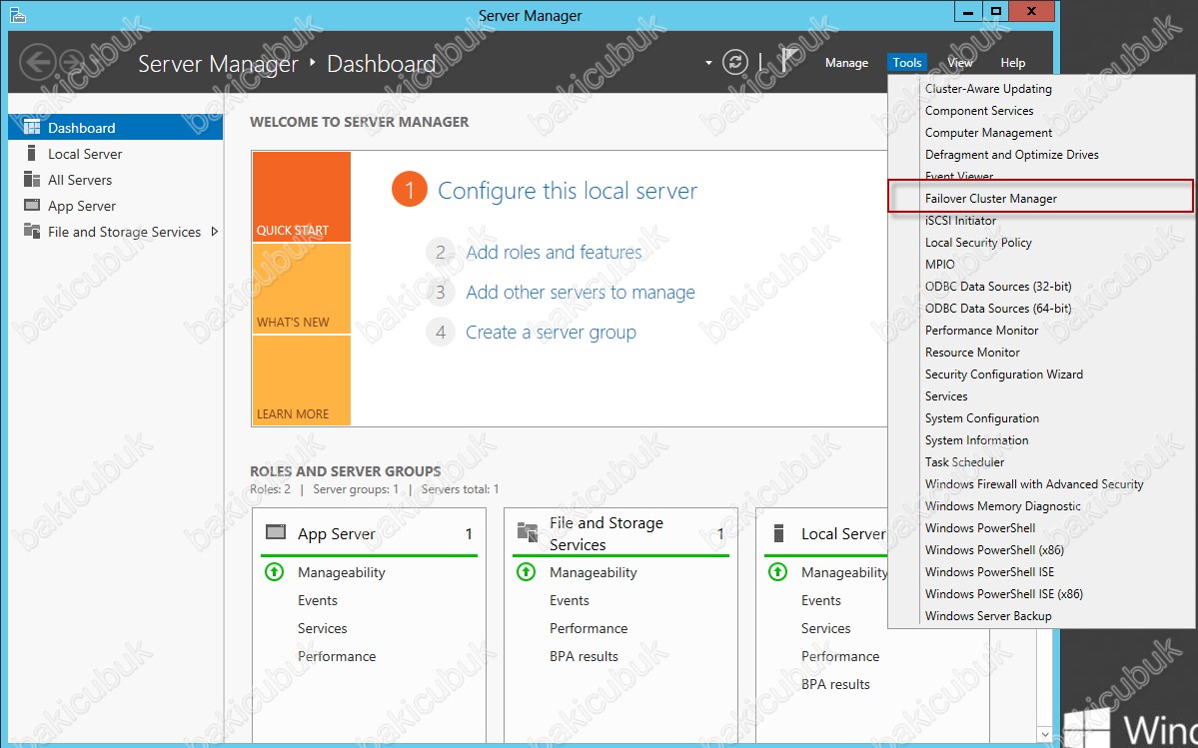Click the forward navigation arrow
The image size is (1198, 748).
(74, 63)
